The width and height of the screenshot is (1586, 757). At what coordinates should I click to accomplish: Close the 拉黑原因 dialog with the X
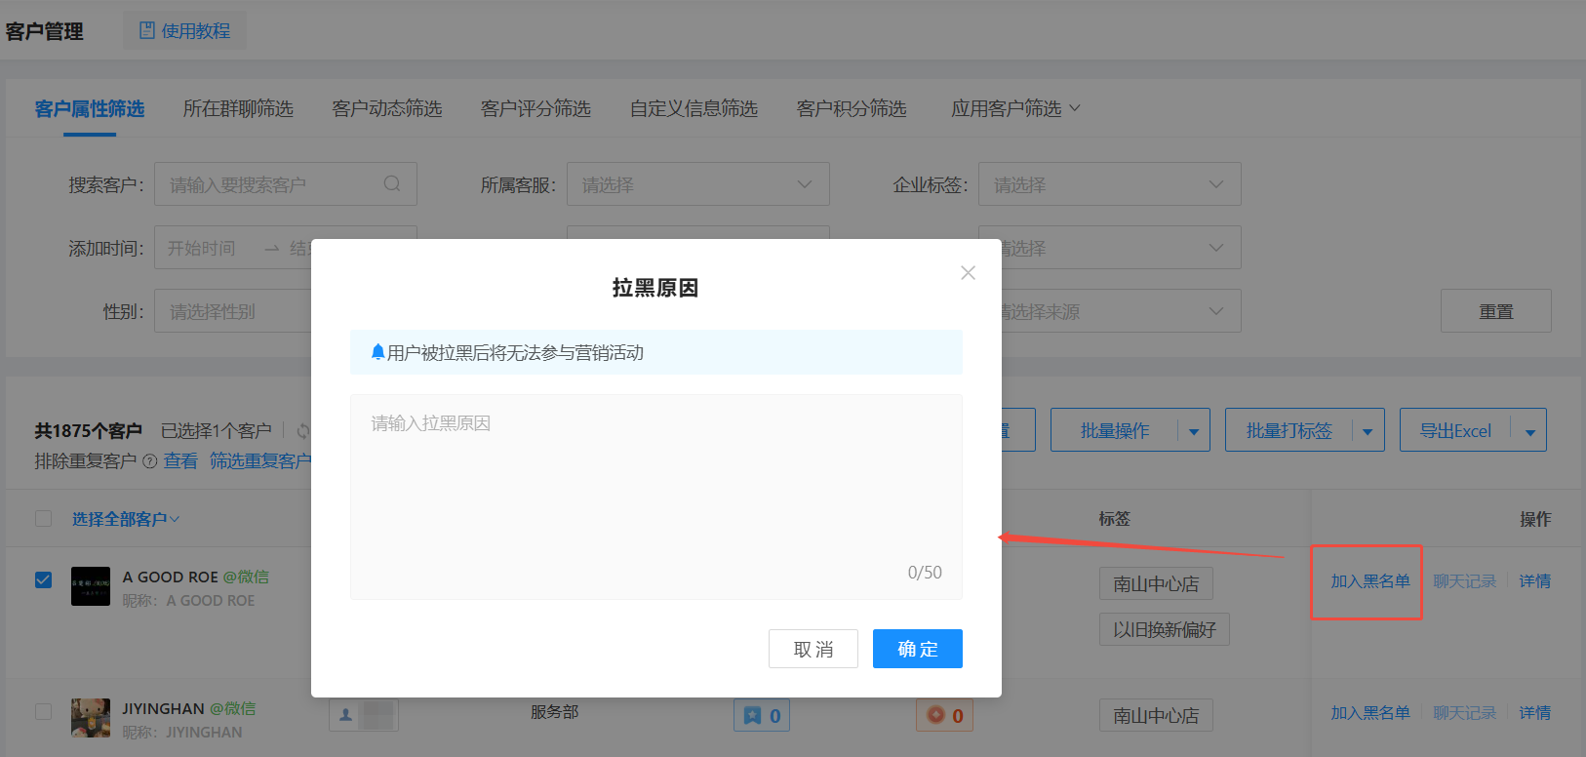click(x=968, y=273)
